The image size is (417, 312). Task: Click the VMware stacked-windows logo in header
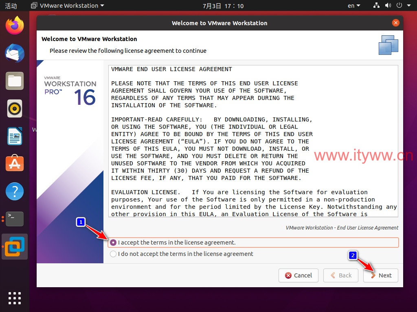[388, 45]
